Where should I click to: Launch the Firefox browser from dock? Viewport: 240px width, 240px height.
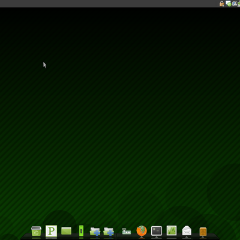[x=142, y=231]
